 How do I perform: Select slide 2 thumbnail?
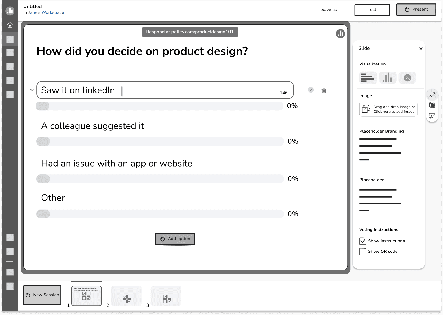(x=126, y=296)
